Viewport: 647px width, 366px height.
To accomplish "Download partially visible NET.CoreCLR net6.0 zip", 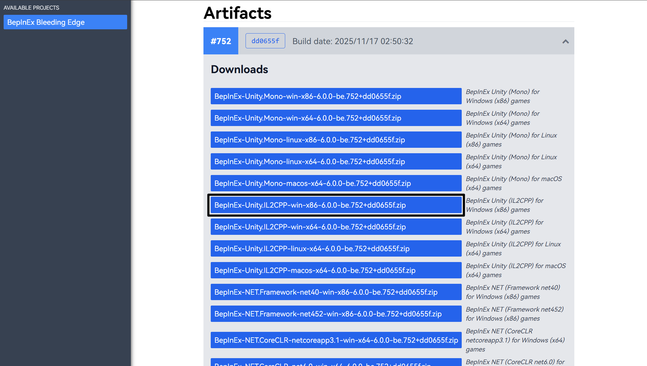I will (336, 363).
